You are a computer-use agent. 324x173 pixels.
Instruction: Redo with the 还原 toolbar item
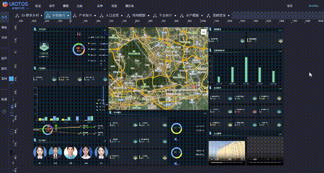(80, 6)
